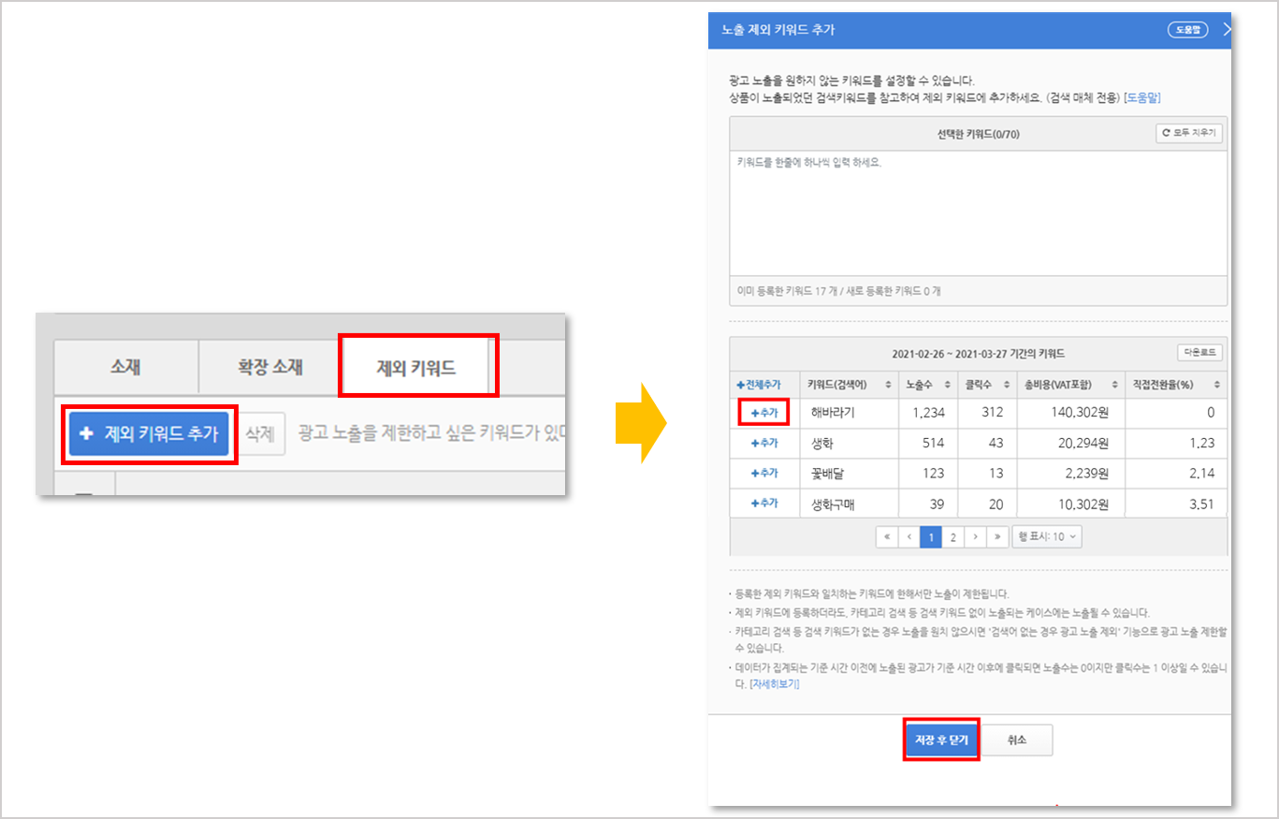Click the + 추가 icon beside 생화구매
Image resolution: width=1279 pixels, height=819 pixels.
(764, 504)
